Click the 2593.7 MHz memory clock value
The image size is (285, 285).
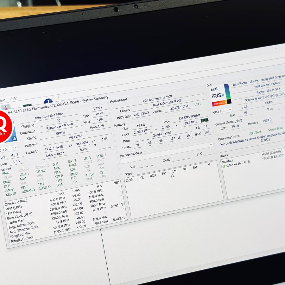(x=142, y=132)
